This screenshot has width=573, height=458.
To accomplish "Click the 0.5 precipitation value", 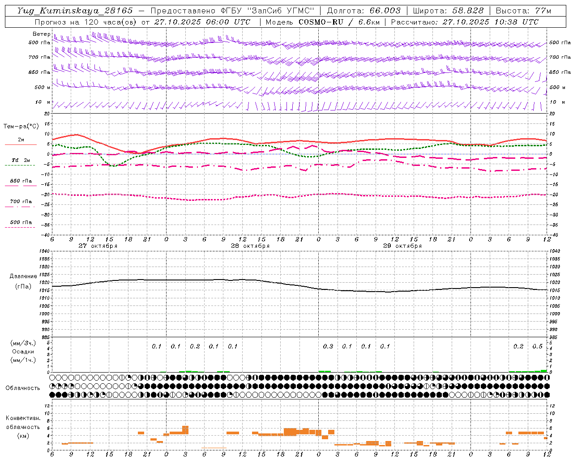I will coord(538,346).
